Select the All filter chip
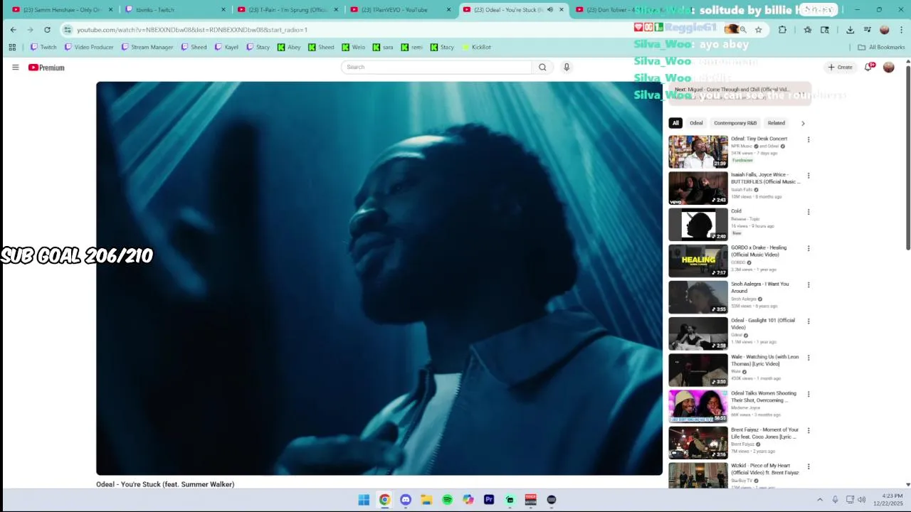Image resolution: width=911 pixels, height=512 pixels. 675,123
